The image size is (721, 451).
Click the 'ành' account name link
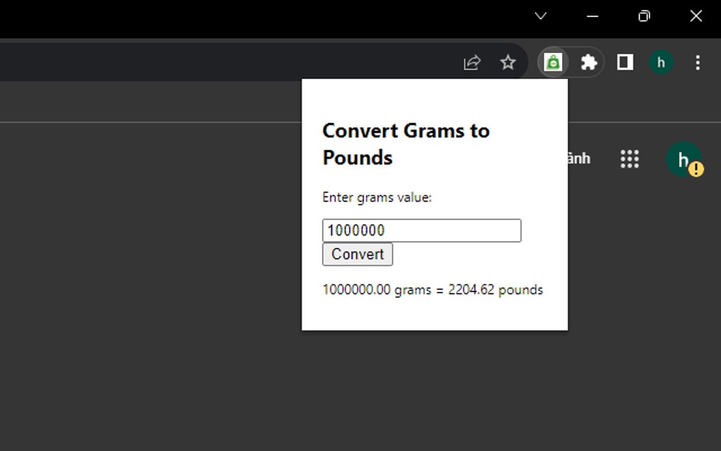pyautogui.click(x=580, y=159)
